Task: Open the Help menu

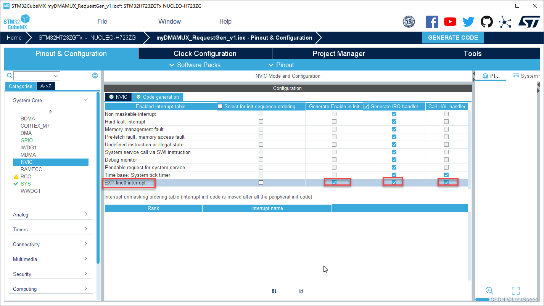Action: coord(225,21)
